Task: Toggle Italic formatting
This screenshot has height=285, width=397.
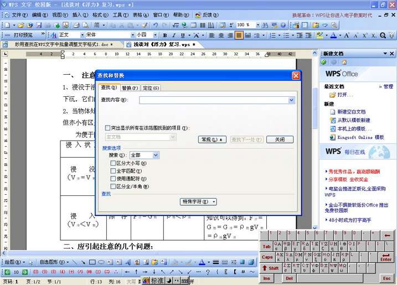Action: point(174,35)
